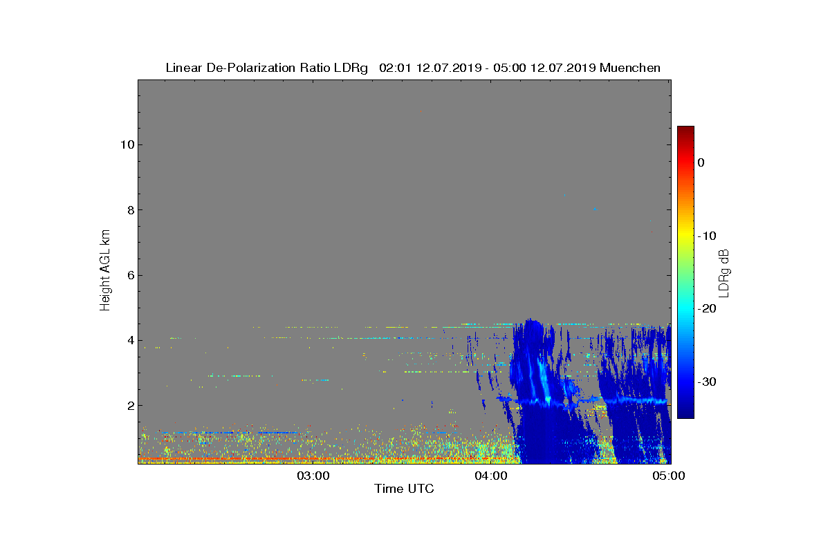
Task: Click the '04:00' time tick label
Action: coord(491,476)
